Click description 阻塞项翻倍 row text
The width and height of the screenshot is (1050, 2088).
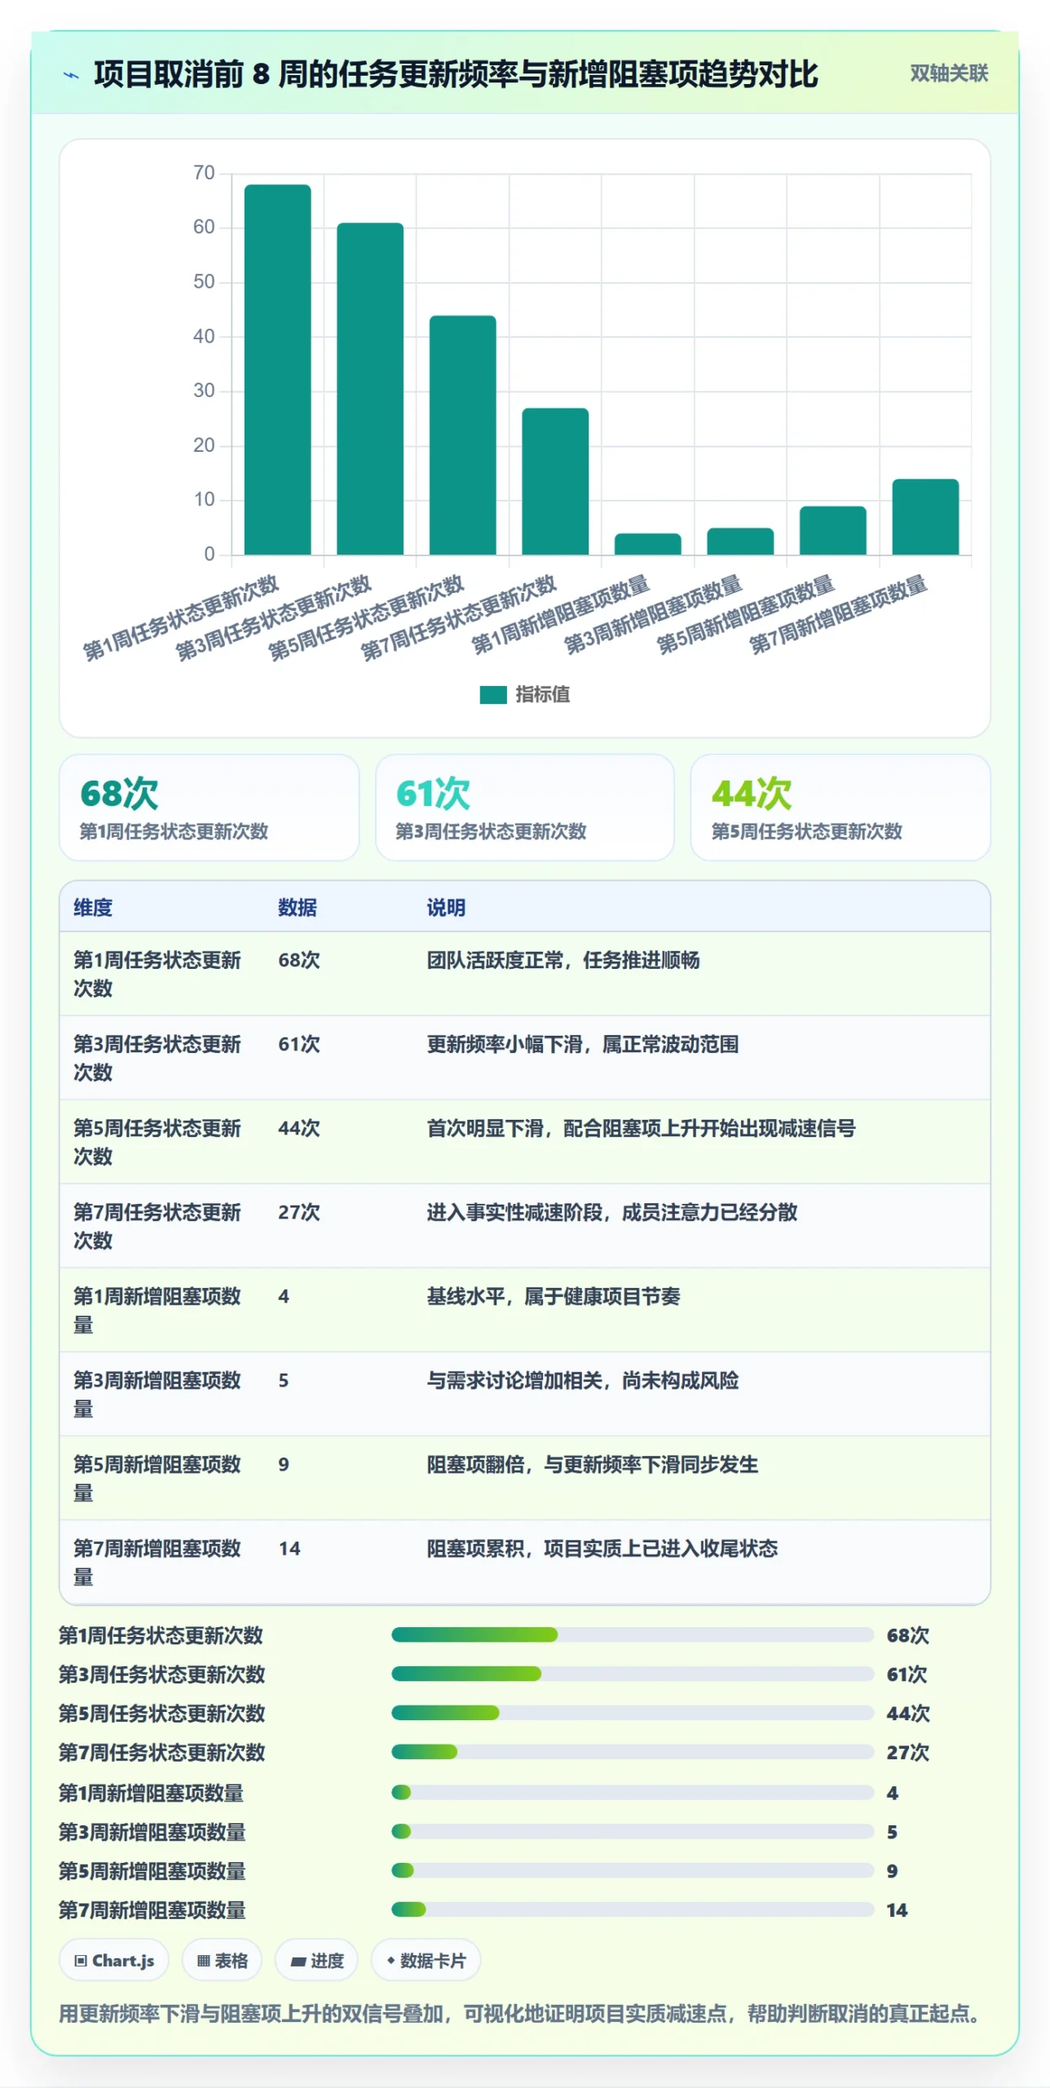tap(593, 1464)
